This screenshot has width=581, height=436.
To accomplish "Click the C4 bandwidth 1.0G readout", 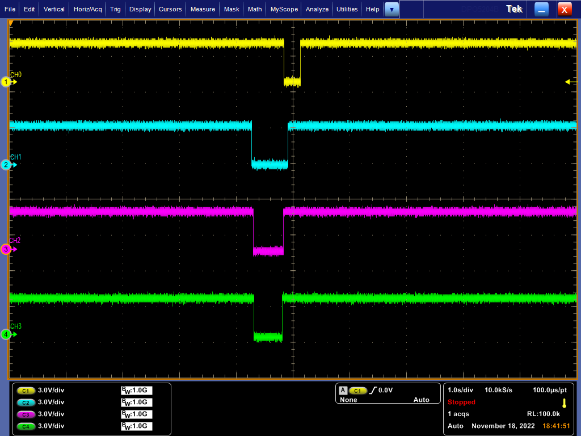I will [x=137, y=426].
